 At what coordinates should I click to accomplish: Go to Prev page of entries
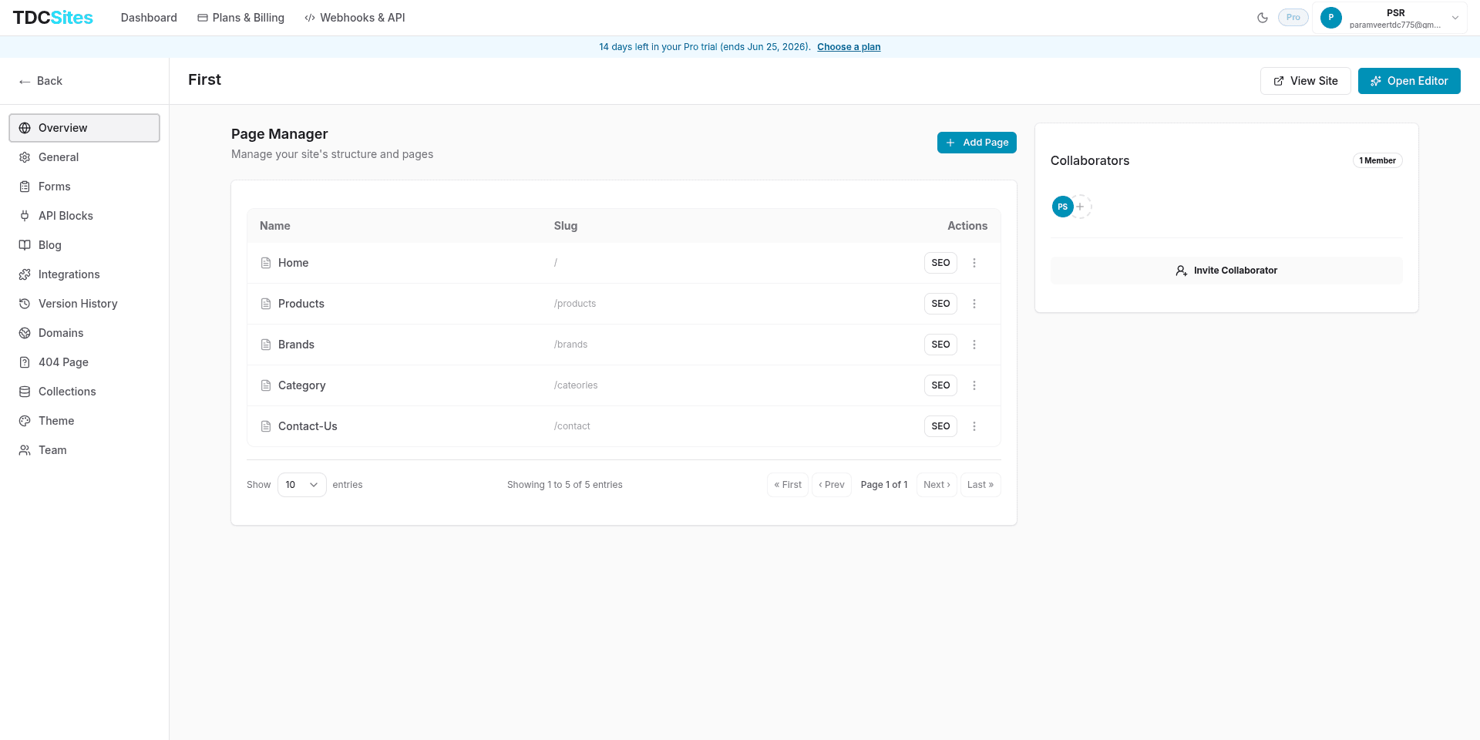(832, 485)
